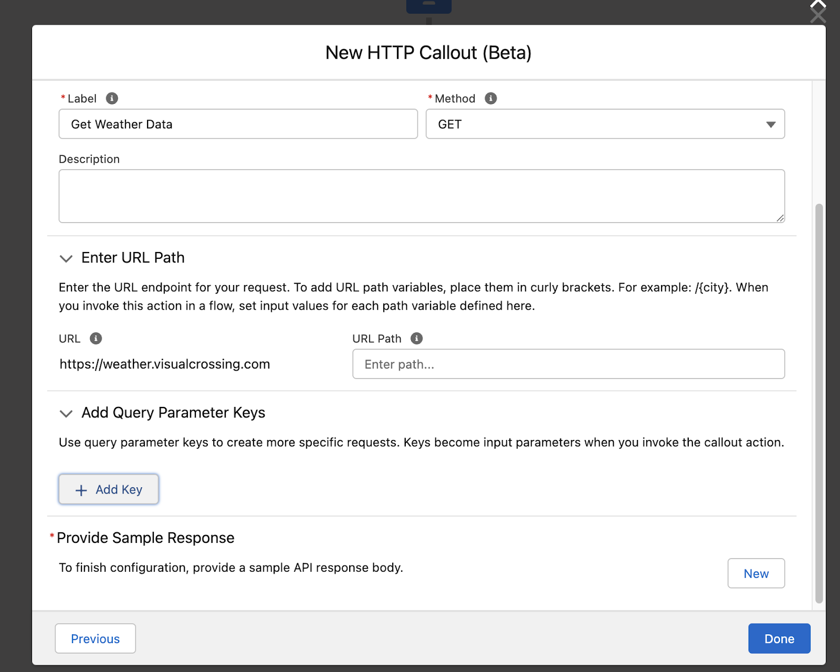840x672 pixels.
Task: Go back with the Previous button
Action: click(95, 638)
